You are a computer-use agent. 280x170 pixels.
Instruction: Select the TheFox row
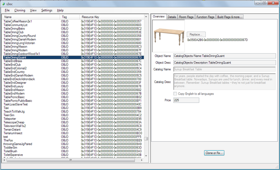[x=73, y=140]
